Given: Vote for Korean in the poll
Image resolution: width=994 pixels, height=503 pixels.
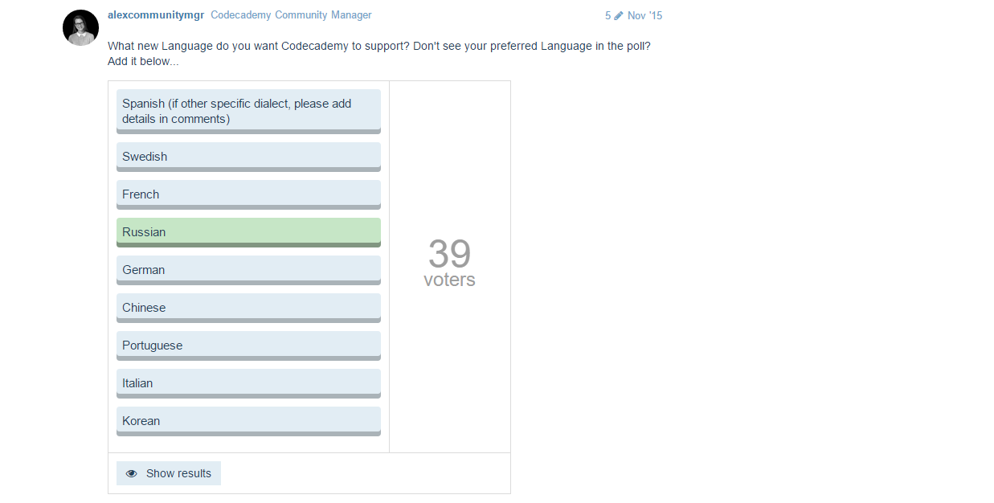Looking at the screenshot, I should pos(248,421).
